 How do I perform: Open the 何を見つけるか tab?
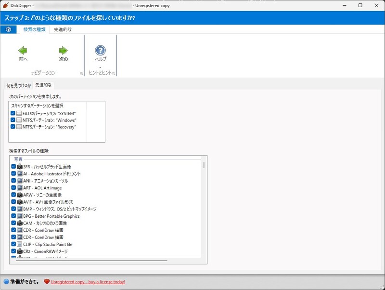(19, 86)
